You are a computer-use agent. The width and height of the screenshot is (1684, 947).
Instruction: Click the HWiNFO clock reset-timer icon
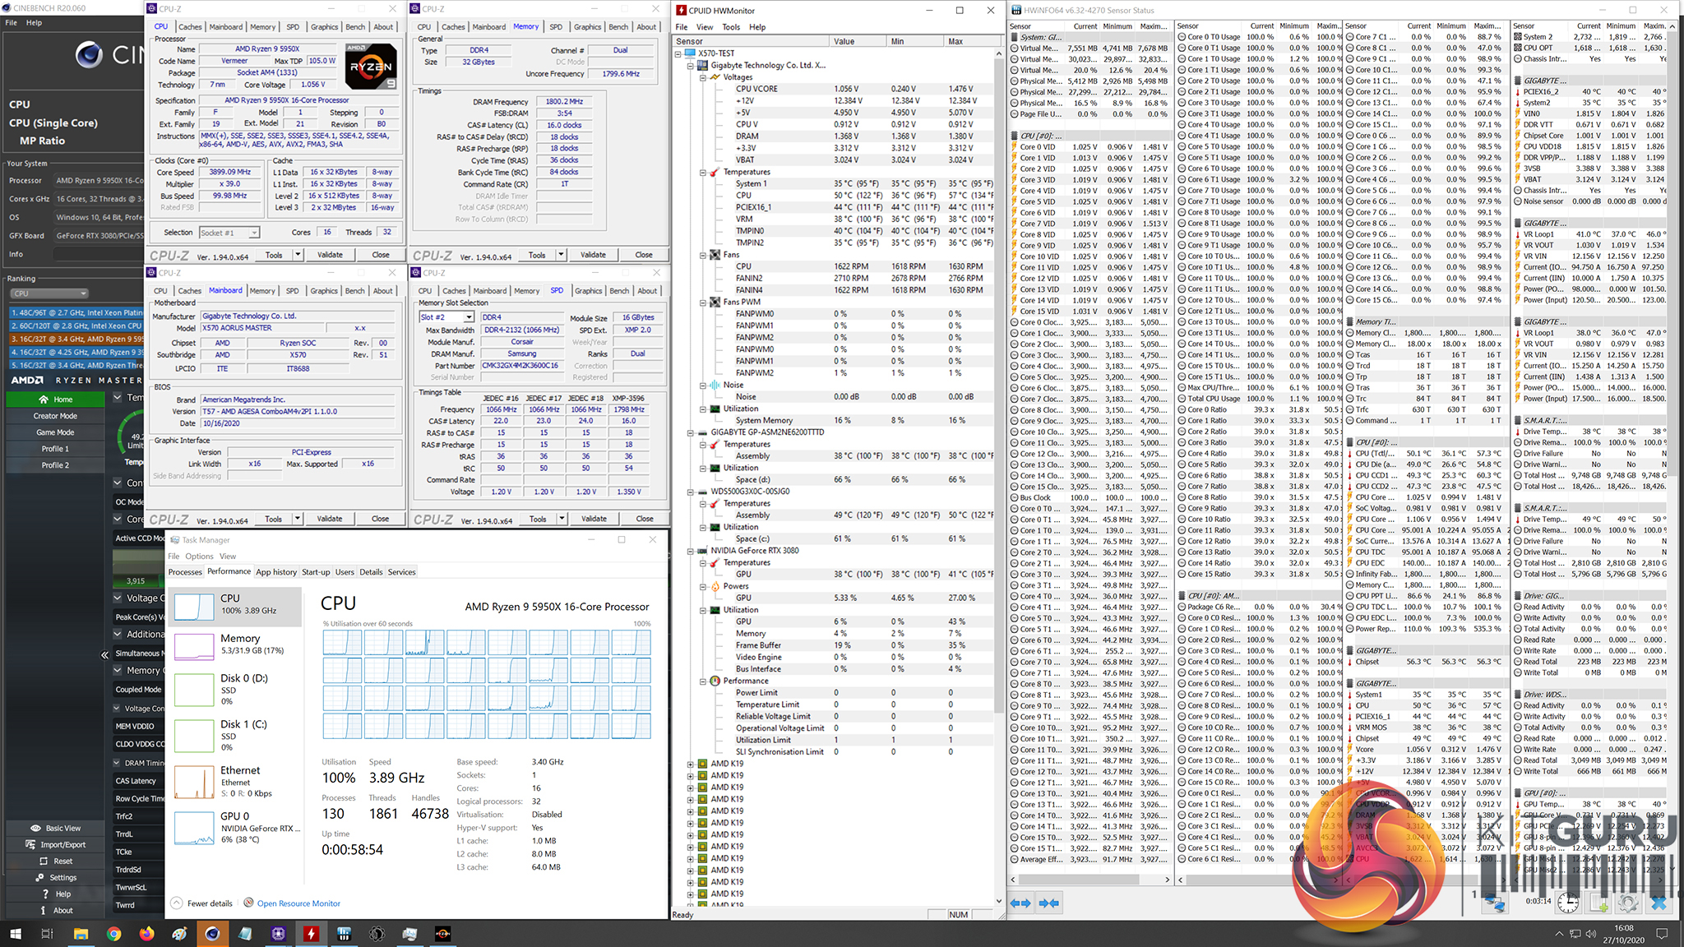point(1567,903)
